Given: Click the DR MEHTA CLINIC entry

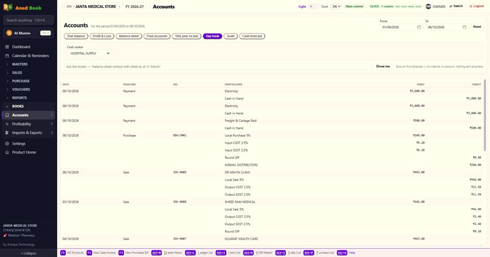Looking at the screenshot, I should 237,172.
